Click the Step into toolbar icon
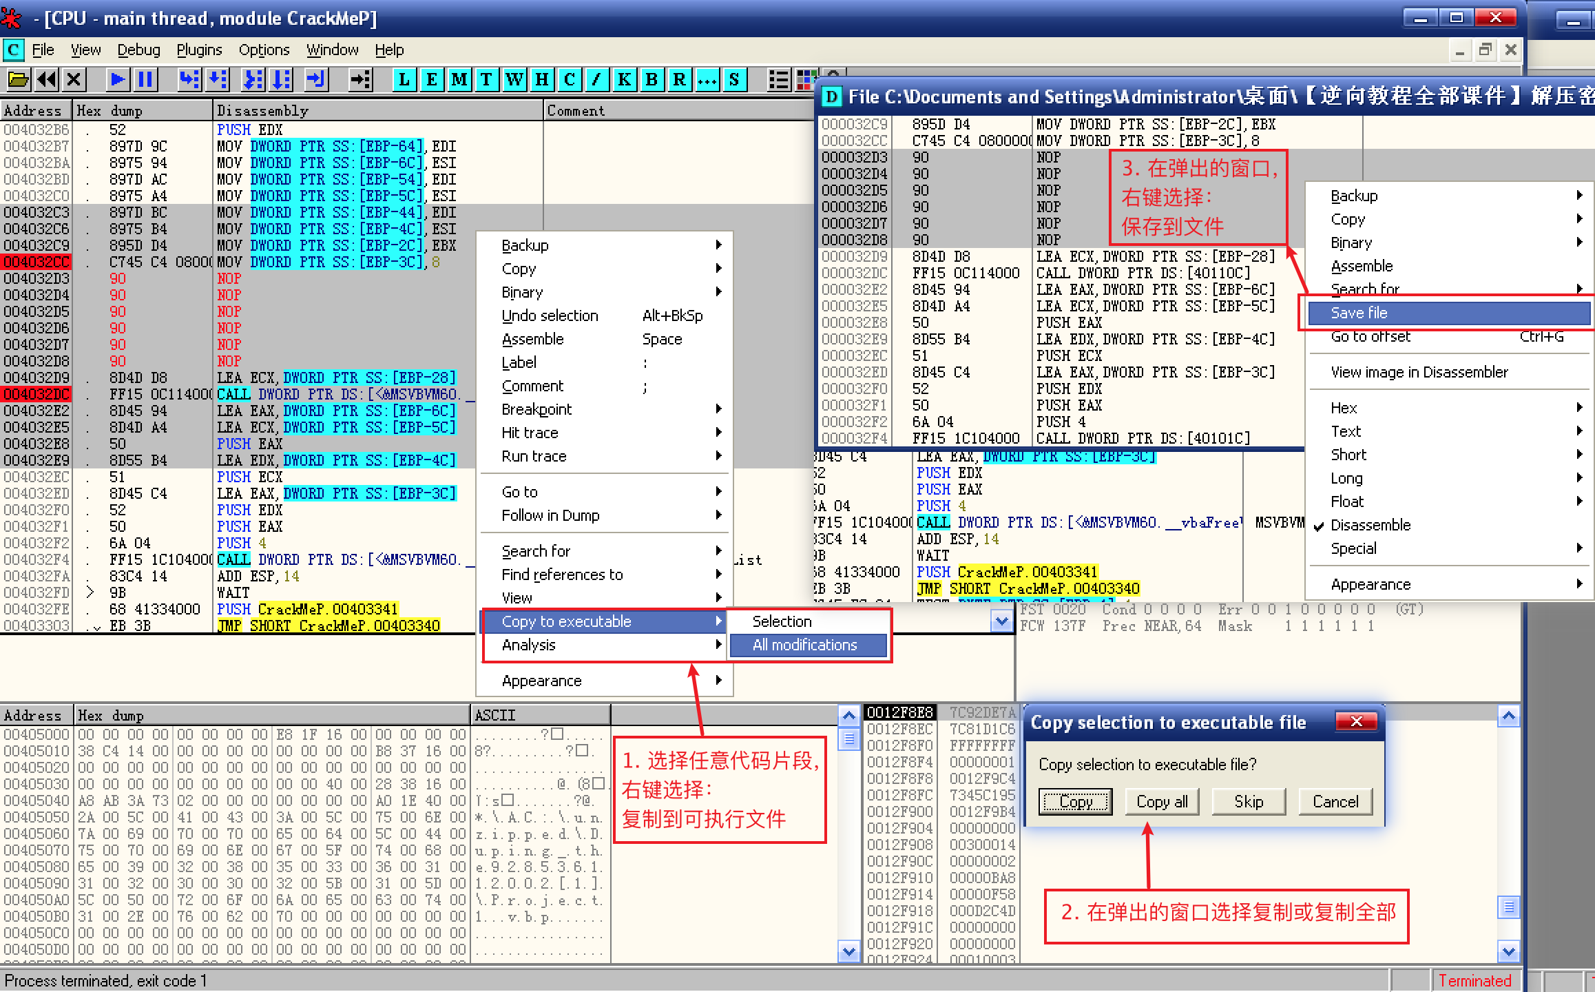1595x992 pixels. coord(189,79)
